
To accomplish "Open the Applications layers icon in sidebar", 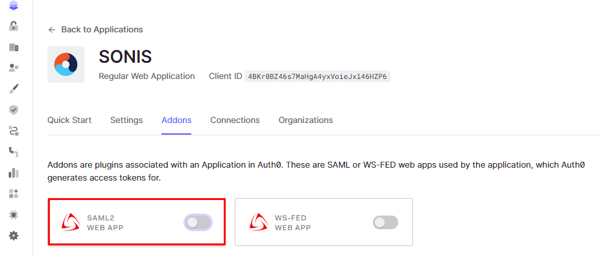I will click(14, 5).
